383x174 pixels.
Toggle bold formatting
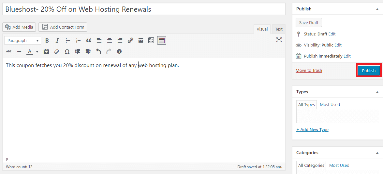click(x=47, y=40)
